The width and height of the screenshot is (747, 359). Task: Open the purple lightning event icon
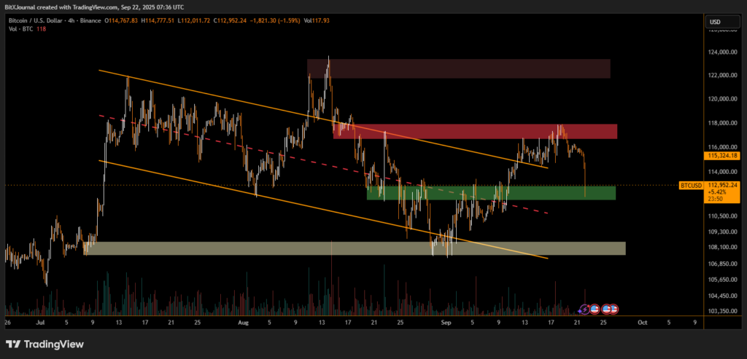pyautogui.click(x=584, y=309)
